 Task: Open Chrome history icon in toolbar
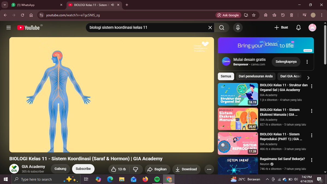[283, 15]
